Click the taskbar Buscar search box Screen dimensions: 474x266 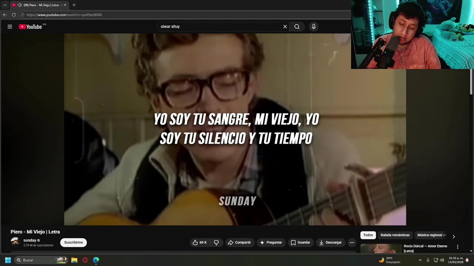41,260
